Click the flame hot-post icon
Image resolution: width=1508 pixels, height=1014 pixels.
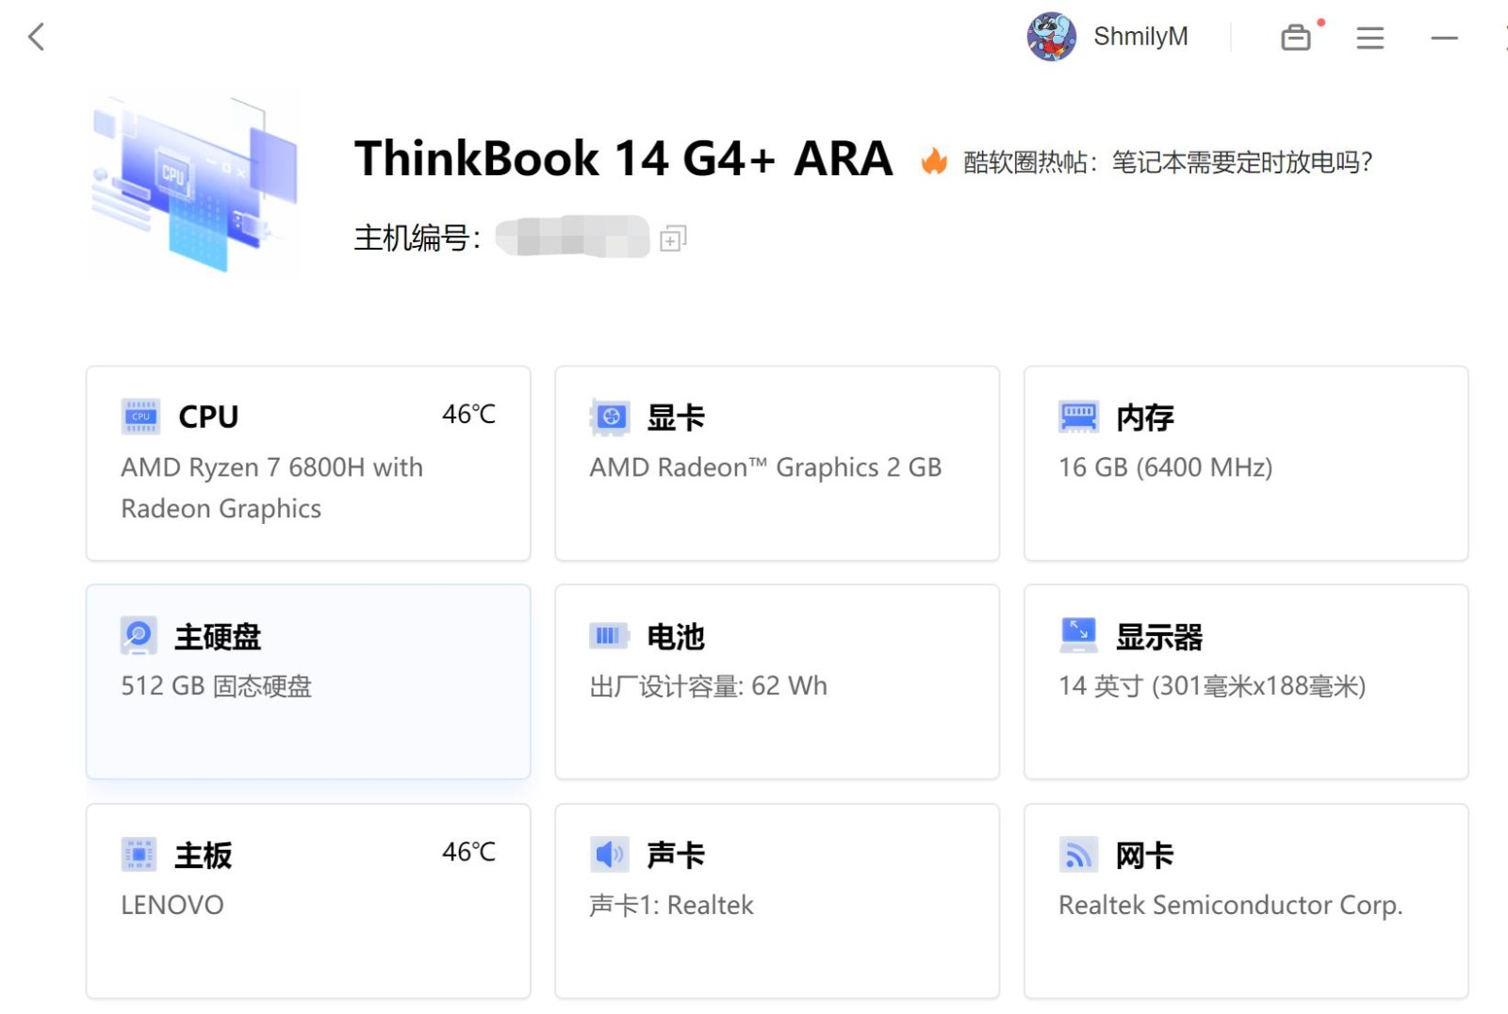click(934, 161)
